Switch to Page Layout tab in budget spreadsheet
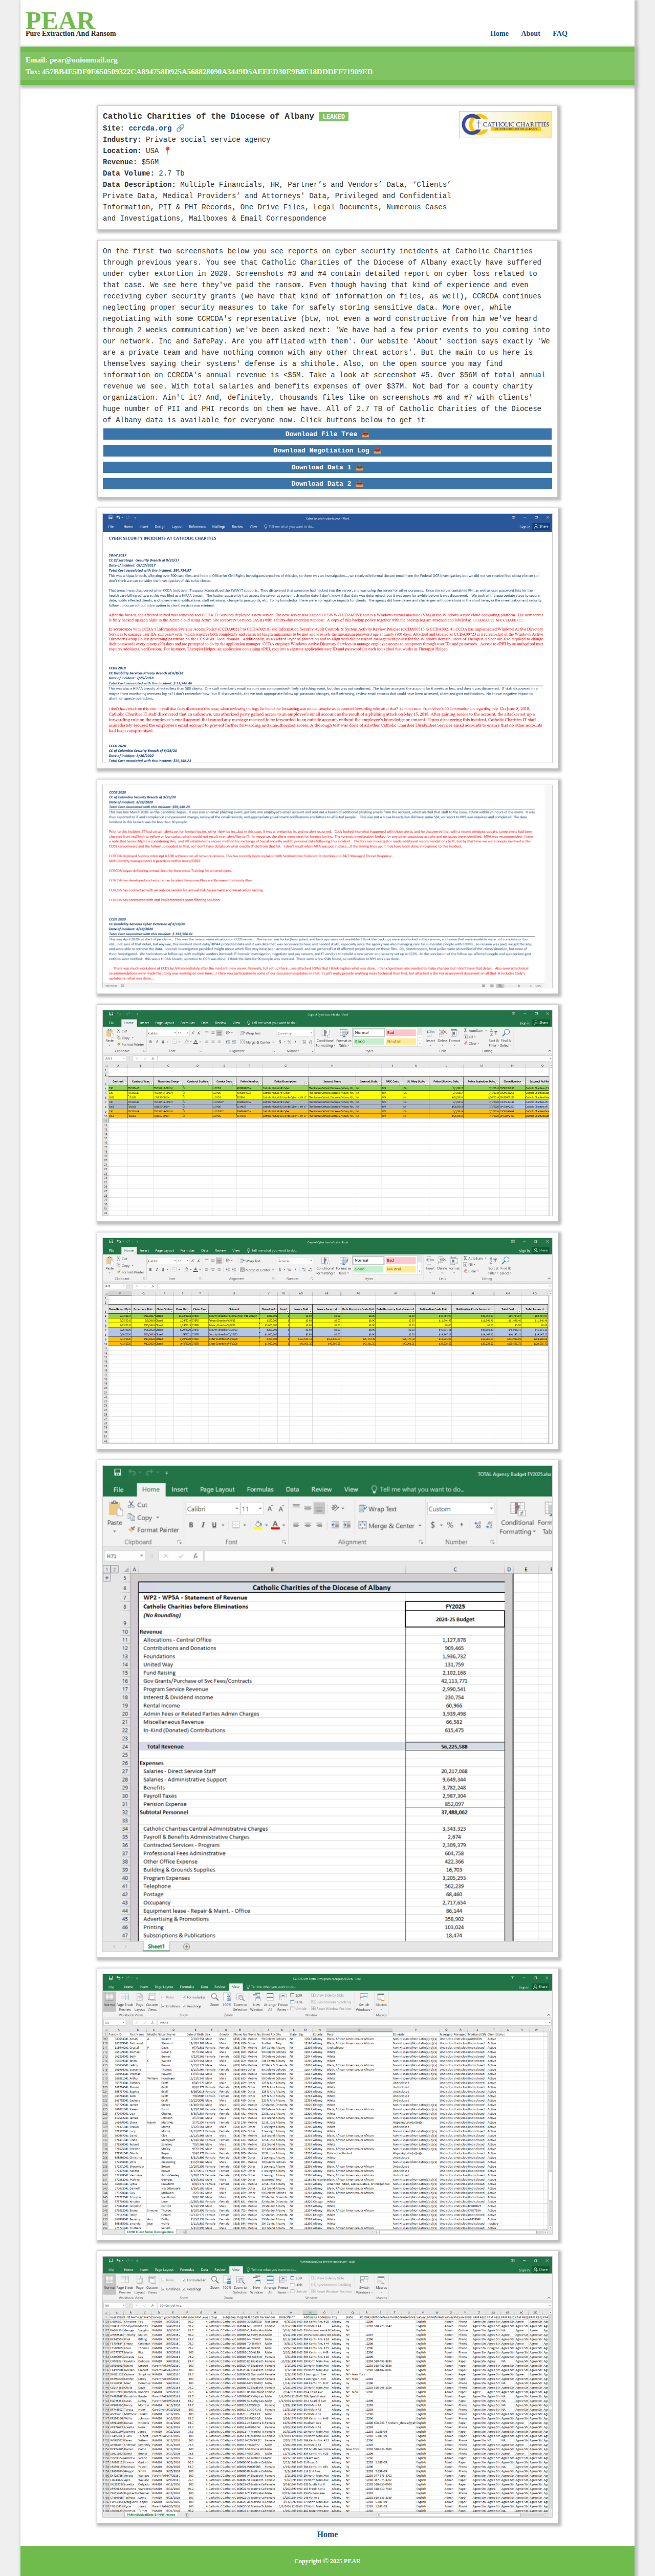This screenshot has height=2576, width=655. (x=217, y=1489)
